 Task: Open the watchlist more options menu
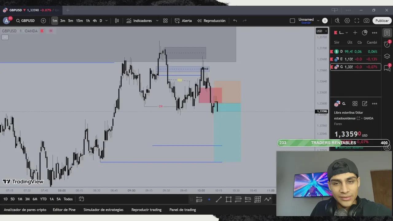[375, 33]
